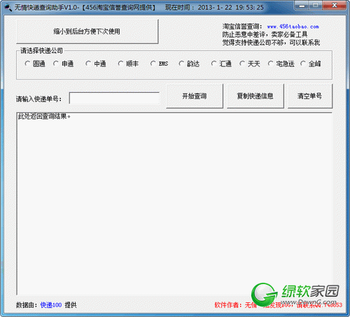Open the www.456taobao.com link
The width and height of the screenshot is (350, 317).
pos(293,27)
